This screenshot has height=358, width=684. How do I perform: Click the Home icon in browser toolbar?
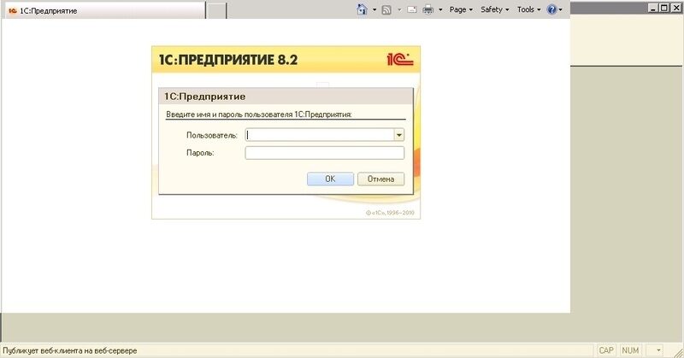point(362,9)
